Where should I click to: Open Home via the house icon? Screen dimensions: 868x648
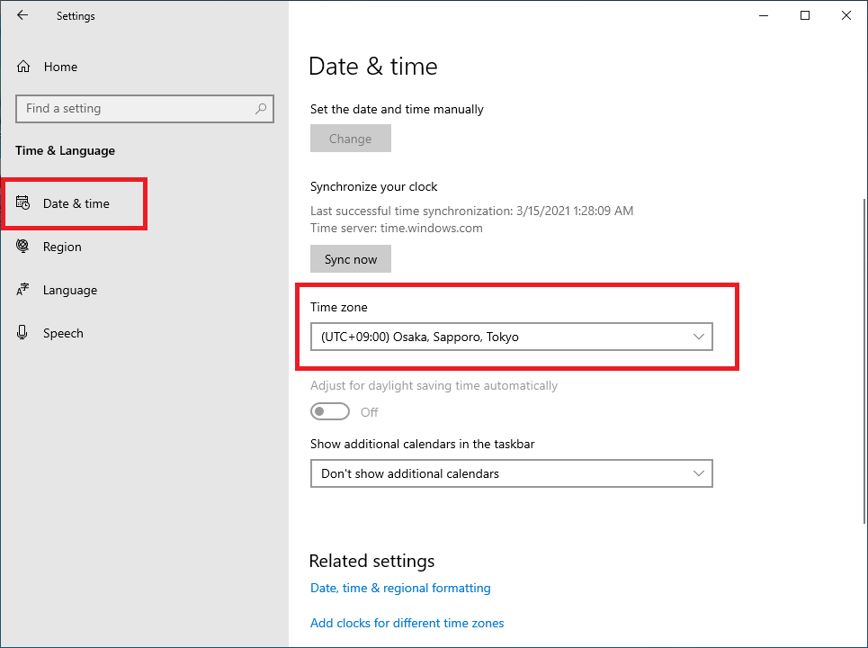coord(23,67)
